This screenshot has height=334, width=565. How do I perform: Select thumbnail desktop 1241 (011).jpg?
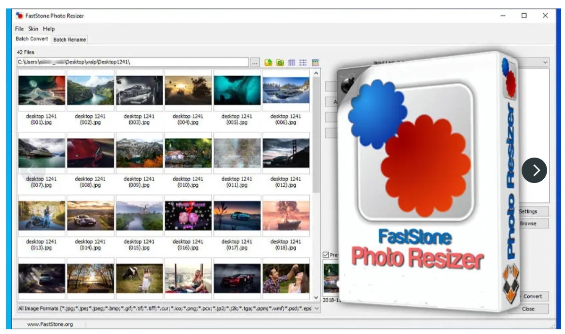click(237, 153)
